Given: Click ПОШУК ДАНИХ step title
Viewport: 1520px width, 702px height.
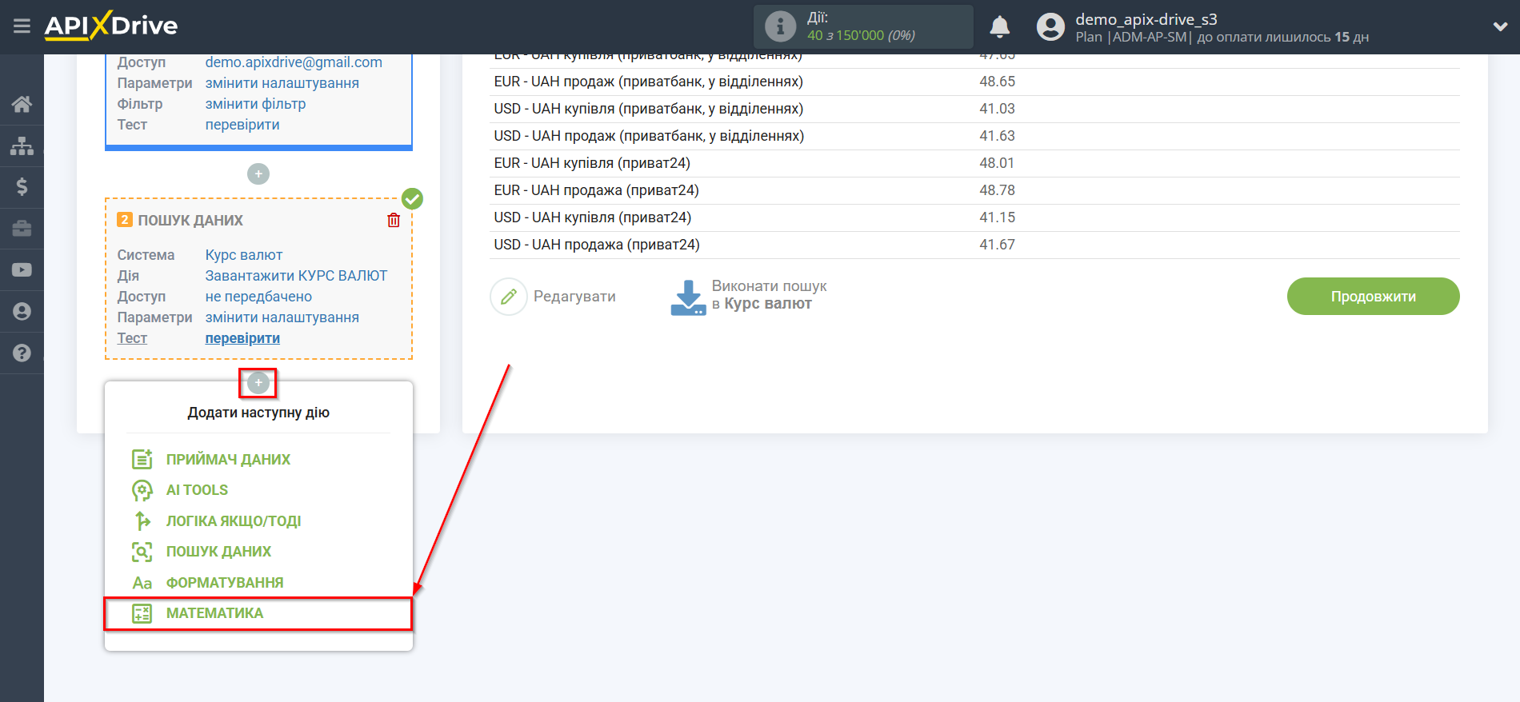Looking at the screenshot, I should tap(190, 221).
